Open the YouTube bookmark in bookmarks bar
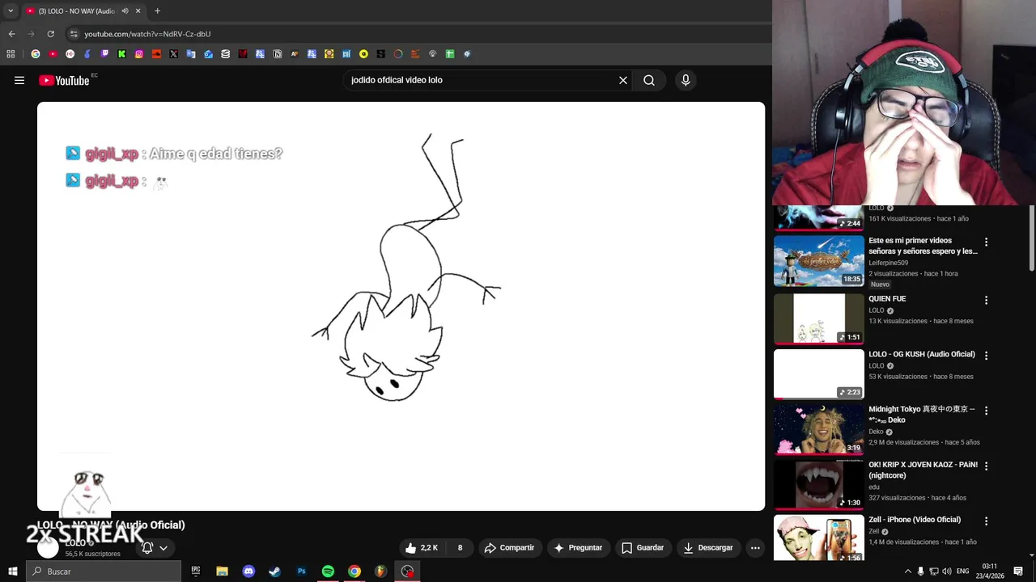 coord(53,54)
